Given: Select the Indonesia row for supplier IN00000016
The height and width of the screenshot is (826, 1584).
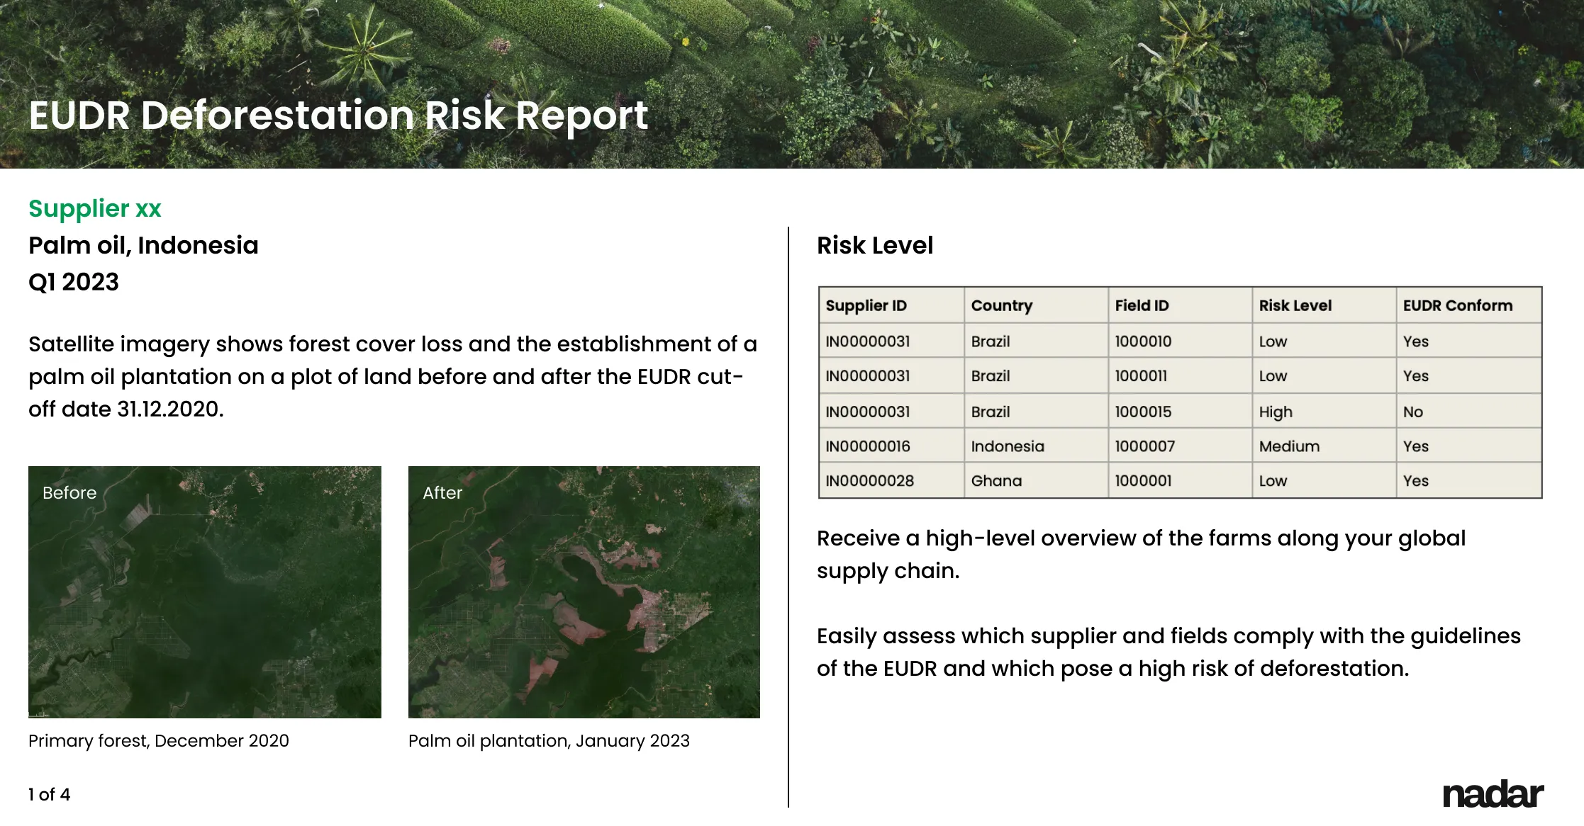Looking at the screenshot, I should pyautogui.click(x=1008, y=446).
